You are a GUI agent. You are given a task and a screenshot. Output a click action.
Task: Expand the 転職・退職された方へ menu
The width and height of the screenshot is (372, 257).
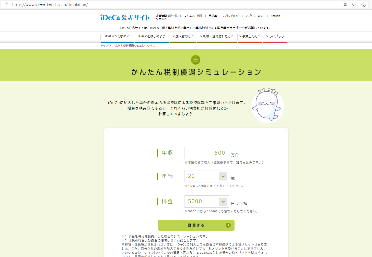tap(217, 36)
